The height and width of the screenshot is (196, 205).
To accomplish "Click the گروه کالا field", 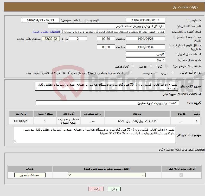I will tap(107, 103).
